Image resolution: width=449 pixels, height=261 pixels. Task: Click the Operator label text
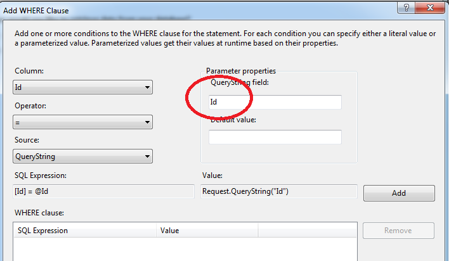coord(32,105)
